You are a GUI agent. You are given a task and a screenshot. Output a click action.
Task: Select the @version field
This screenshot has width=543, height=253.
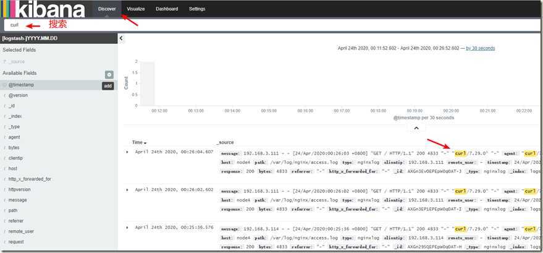(18, 95)
